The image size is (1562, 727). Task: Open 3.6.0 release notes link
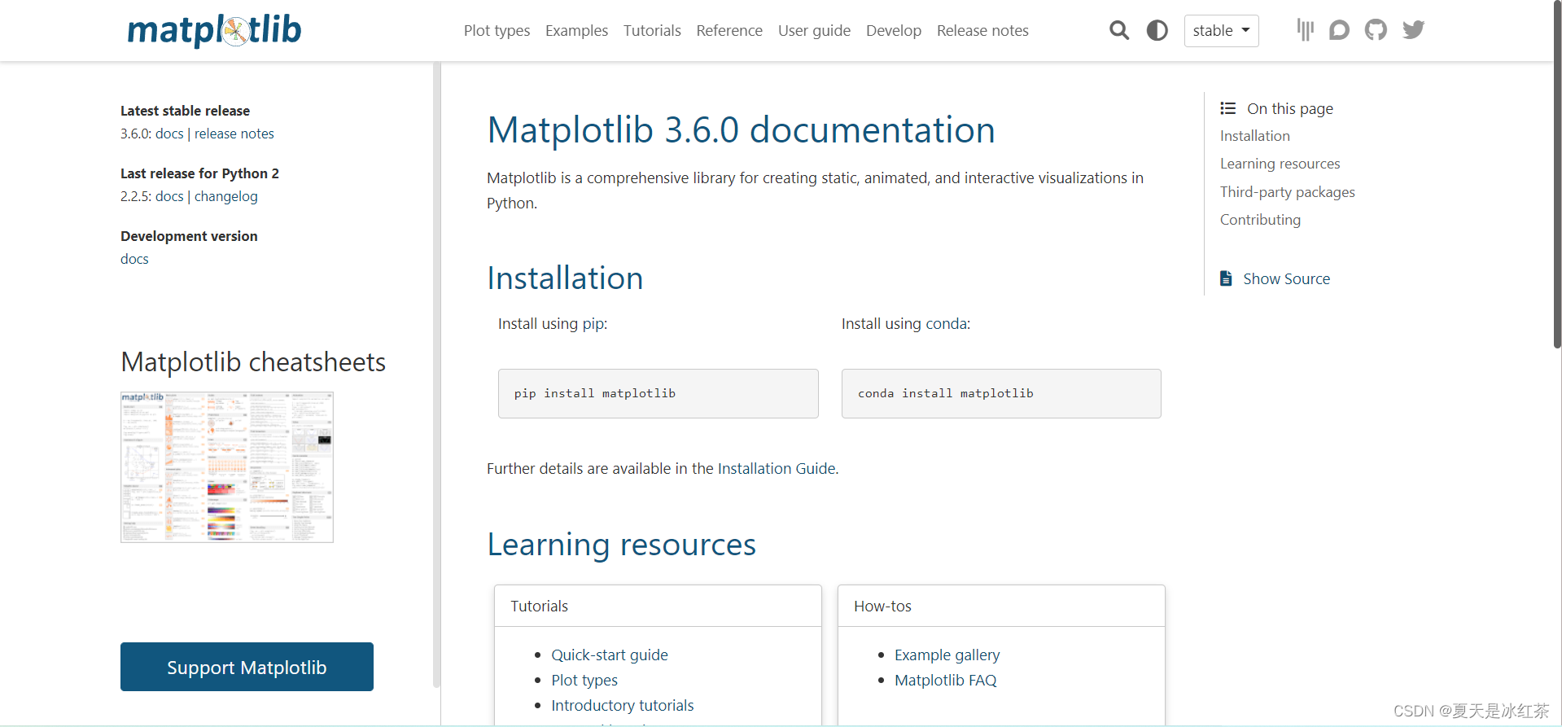234,134
